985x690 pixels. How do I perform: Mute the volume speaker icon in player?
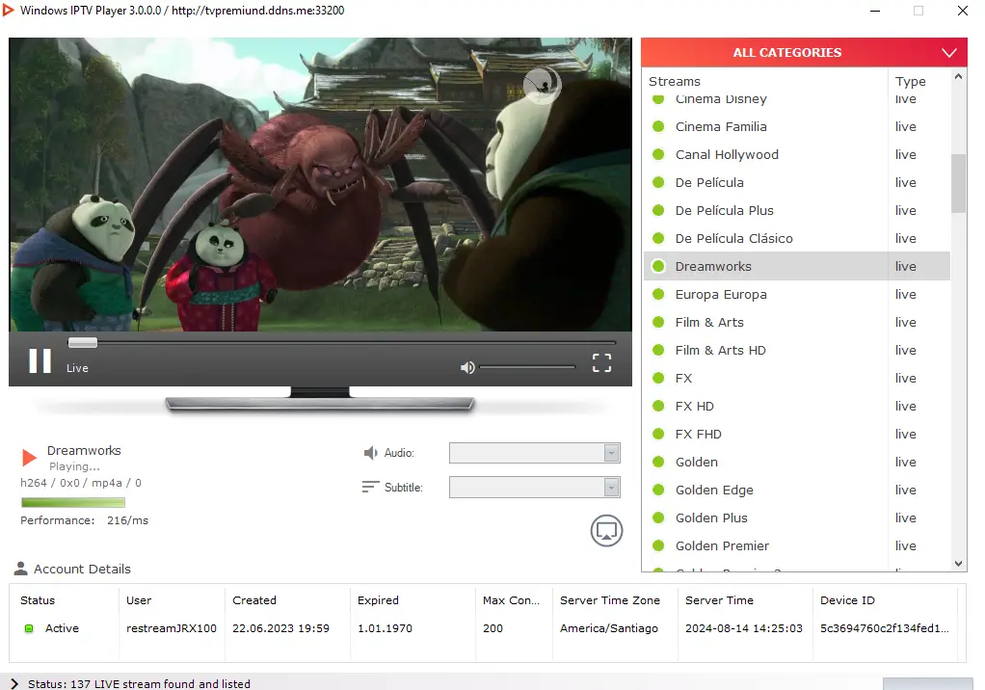(467, 367)
